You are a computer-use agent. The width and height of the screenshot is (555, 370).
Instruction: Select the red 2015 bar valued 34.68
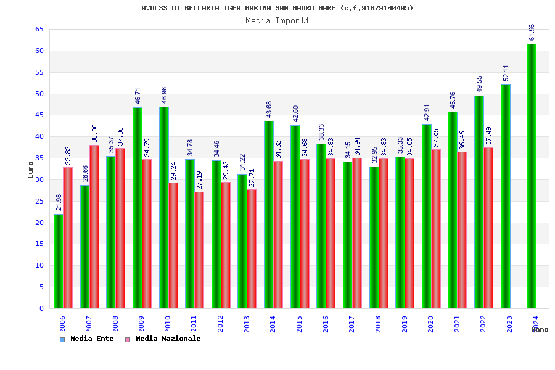point(305,234)
